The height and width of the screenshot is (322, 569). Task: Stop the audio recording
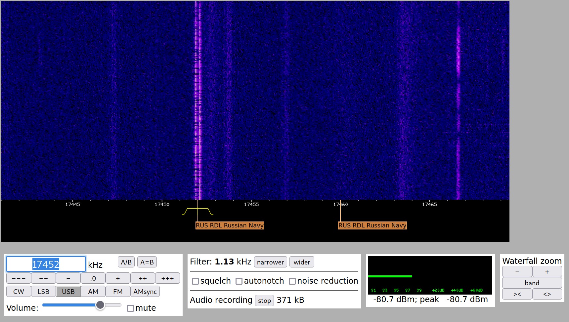(x=264, y=301)
